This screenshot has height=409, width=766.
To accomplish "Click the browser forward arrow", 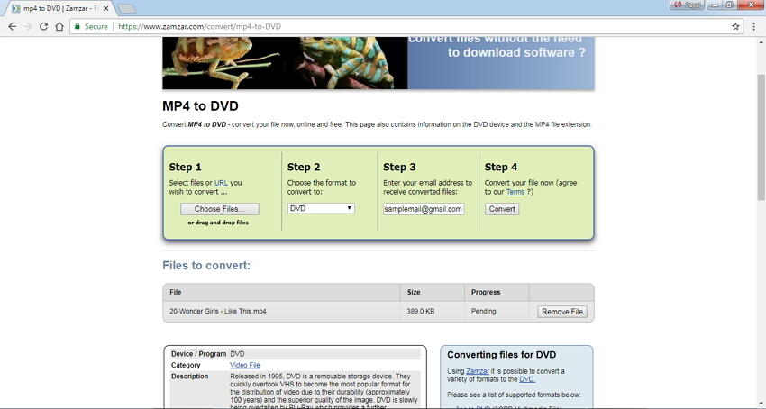I will [28, 26].
